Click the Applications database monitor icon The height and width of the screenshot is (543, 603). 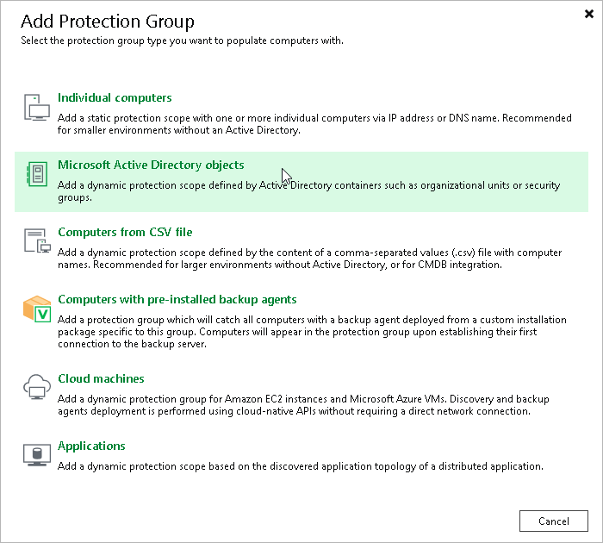coord(37,454)
